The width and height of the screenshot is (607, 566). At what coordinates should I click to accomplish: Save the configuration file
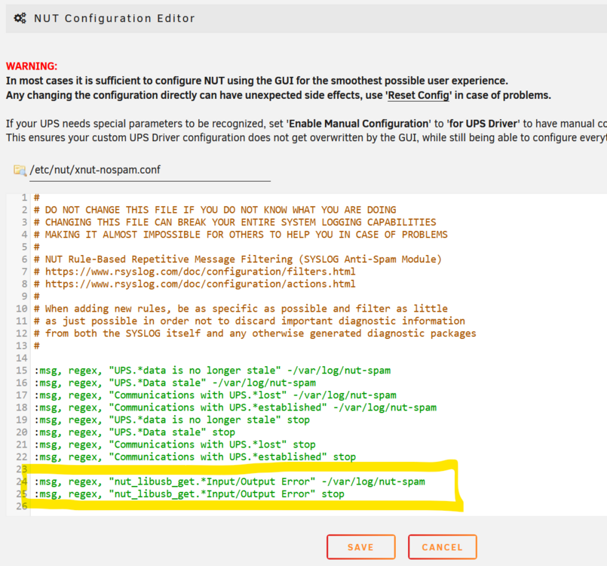tap(360, 547)
